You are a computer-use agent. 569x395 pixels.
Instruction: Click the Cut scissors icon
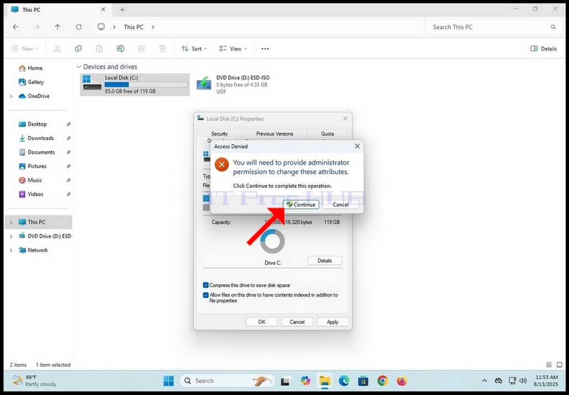57,49
